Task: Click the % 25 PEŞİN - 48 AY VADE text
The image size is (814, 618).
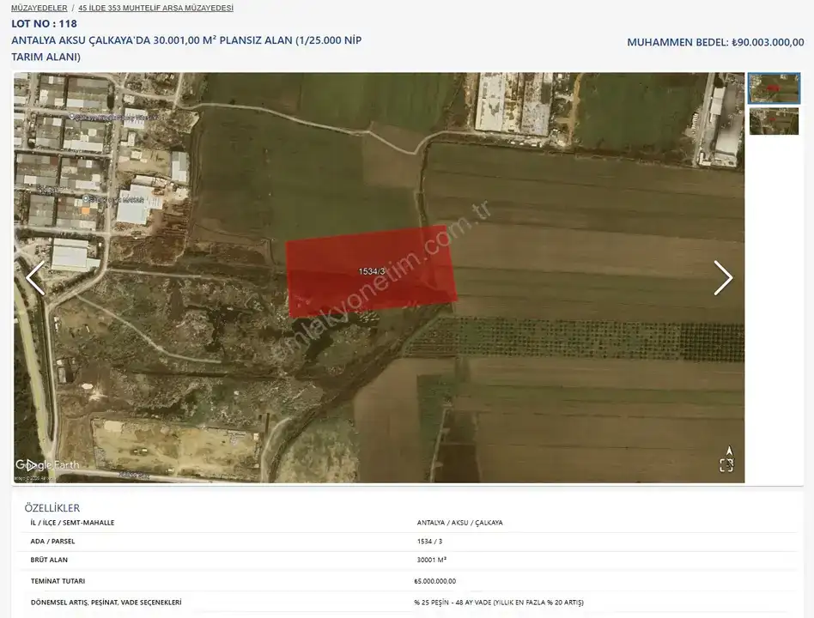Action: coord(498,603)
